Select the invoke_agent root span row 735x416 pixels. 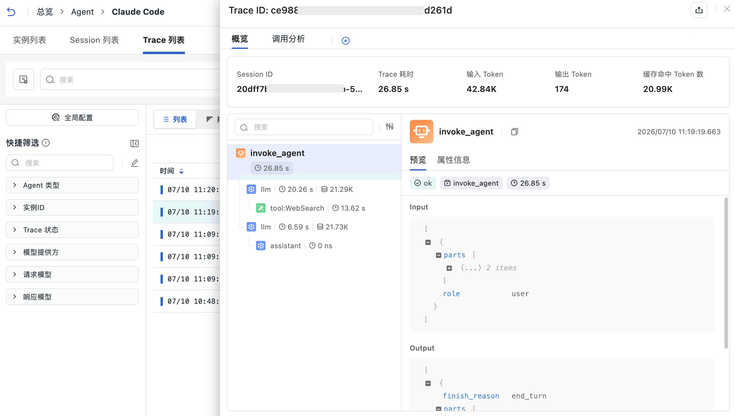(314, 162)
